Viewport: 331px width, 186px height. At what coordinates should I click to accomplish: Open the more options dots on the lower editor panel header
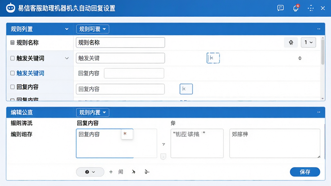point(319,112)
